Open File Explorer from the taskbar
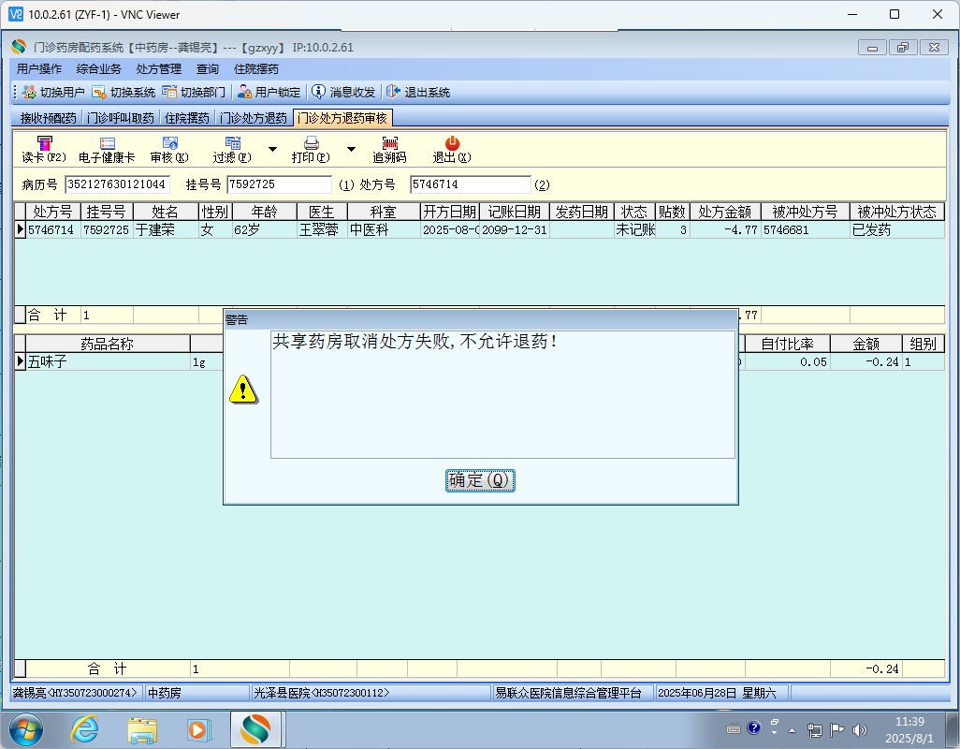 142,730
